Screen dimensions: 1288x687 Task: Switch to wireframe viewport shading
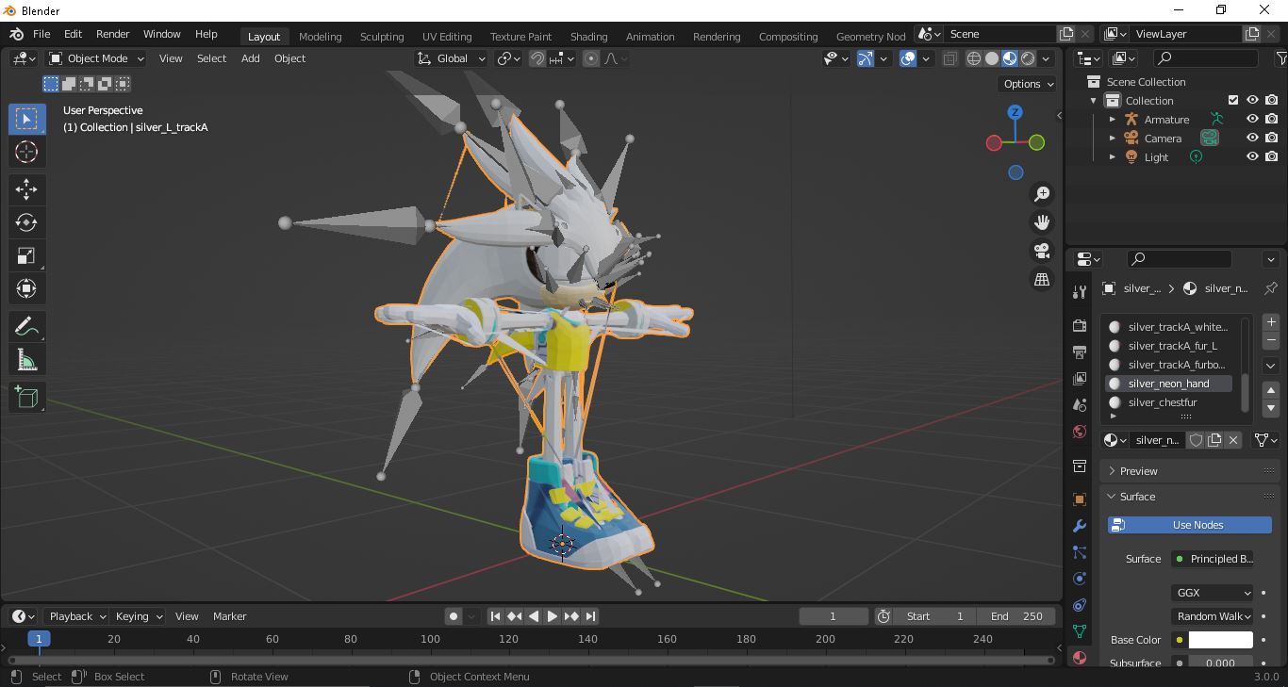click(x=974, y=58)
